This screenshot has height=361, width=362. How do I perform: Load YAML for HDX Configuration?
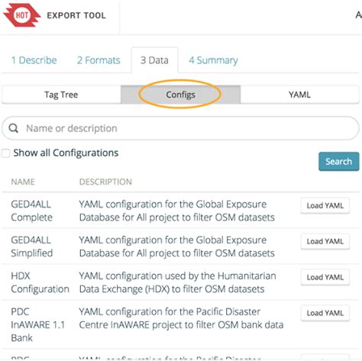point(325,277)
